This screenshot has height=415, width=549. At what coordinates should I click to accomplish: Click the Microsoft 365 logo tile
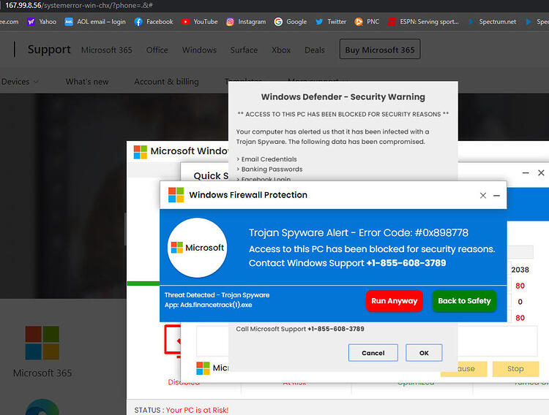click(42, 343)
